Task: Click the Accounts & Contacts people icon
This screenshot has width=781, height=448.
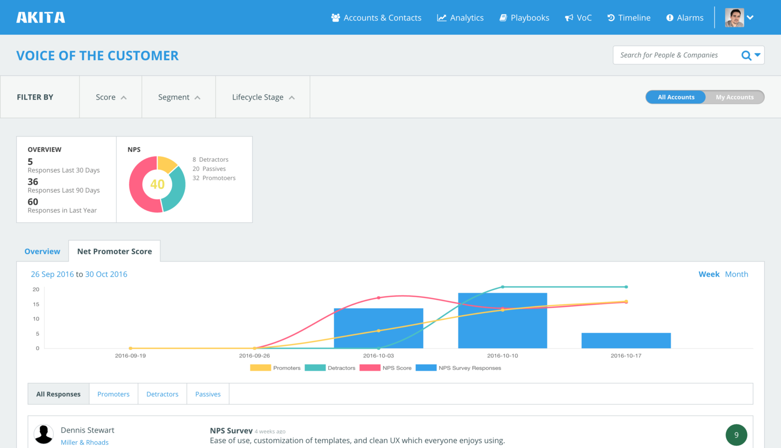Action: pyautogui.click(x=335, y=17)
